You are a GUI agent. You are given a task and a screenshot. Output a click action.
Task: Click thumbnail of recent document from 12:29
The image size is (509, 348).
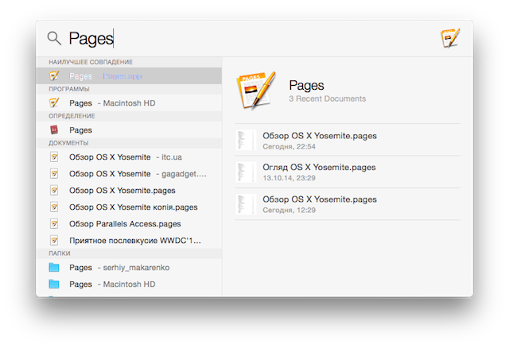point(246,204)
